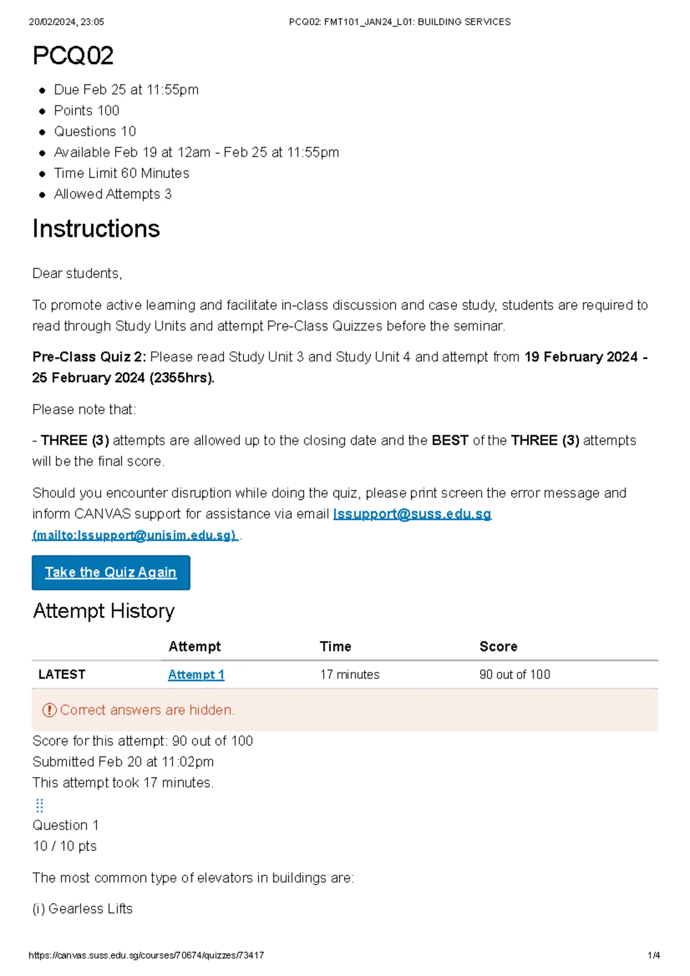Open the Attempt 1 link
Screen dimensions: 690x976
[196, 674]
